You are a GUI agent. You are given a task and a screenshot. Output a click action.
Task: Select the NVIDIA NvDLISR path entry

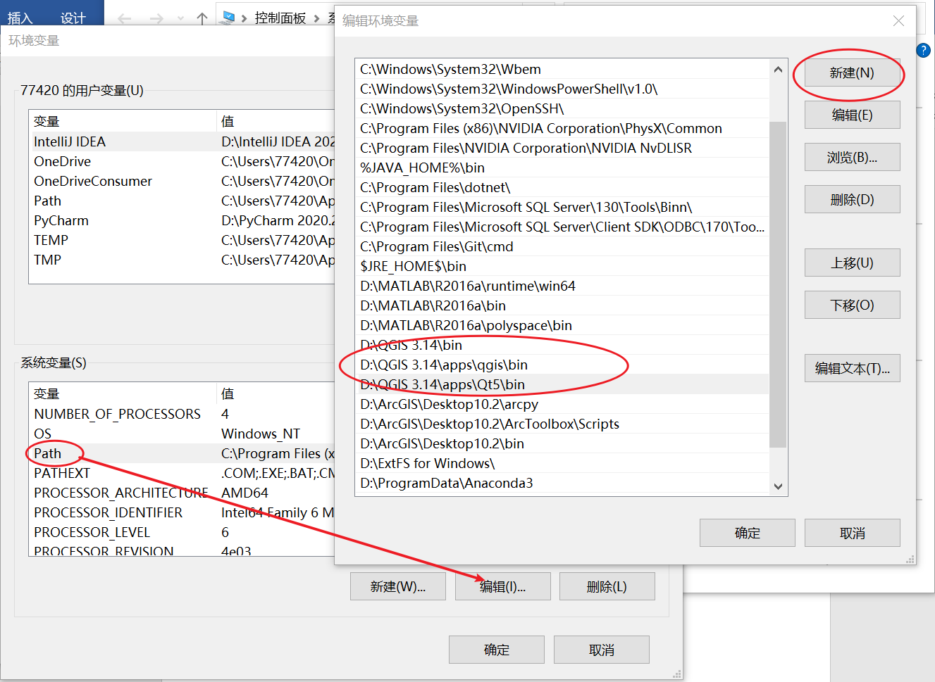click(x=562, y=148)
